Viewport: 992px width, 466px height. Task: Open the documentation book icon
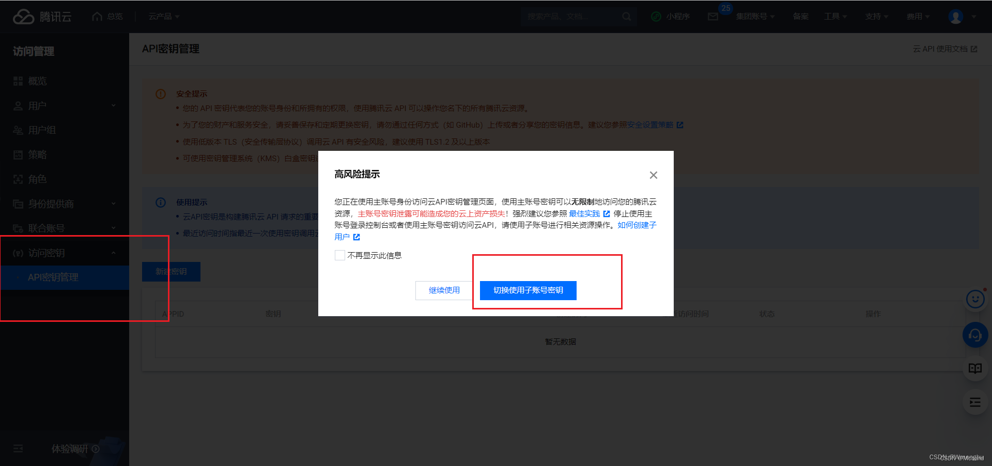(x=975, y=368)
